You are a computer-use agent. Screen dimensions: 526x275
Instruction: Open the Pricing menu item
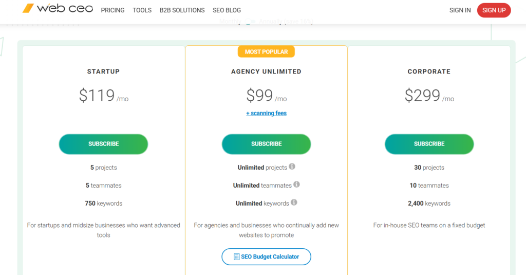click(x=112, y=10)
